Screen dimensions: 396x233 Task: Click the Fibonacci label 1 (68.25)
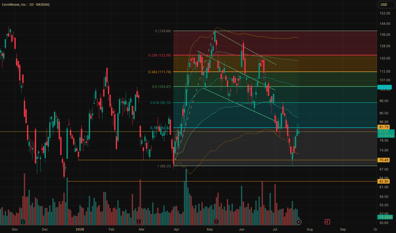[164, 166]
